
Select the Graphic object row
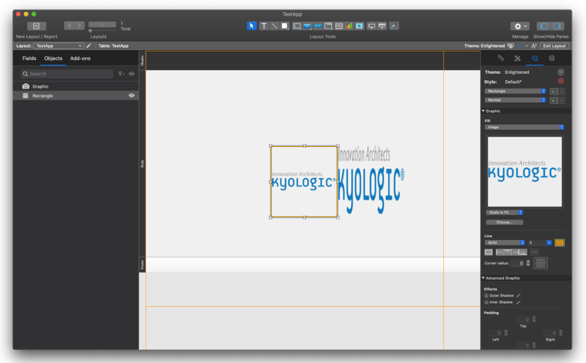click(76, 86)
